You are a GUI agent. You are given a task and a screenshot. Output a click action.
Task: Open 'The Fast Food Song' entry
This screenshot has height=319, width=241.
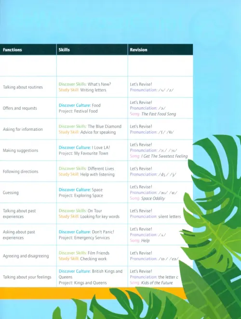coord(159,114)
